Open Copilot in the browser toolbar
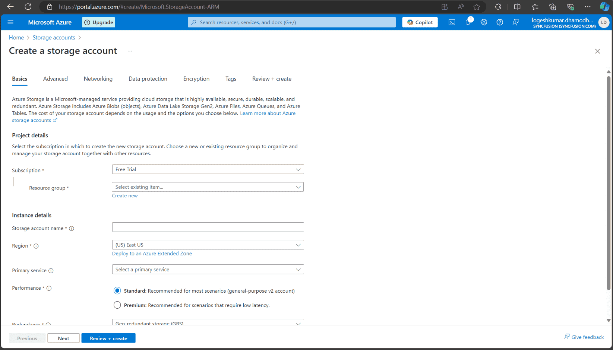Screen dimensions: 613x350 pos(604,6)
